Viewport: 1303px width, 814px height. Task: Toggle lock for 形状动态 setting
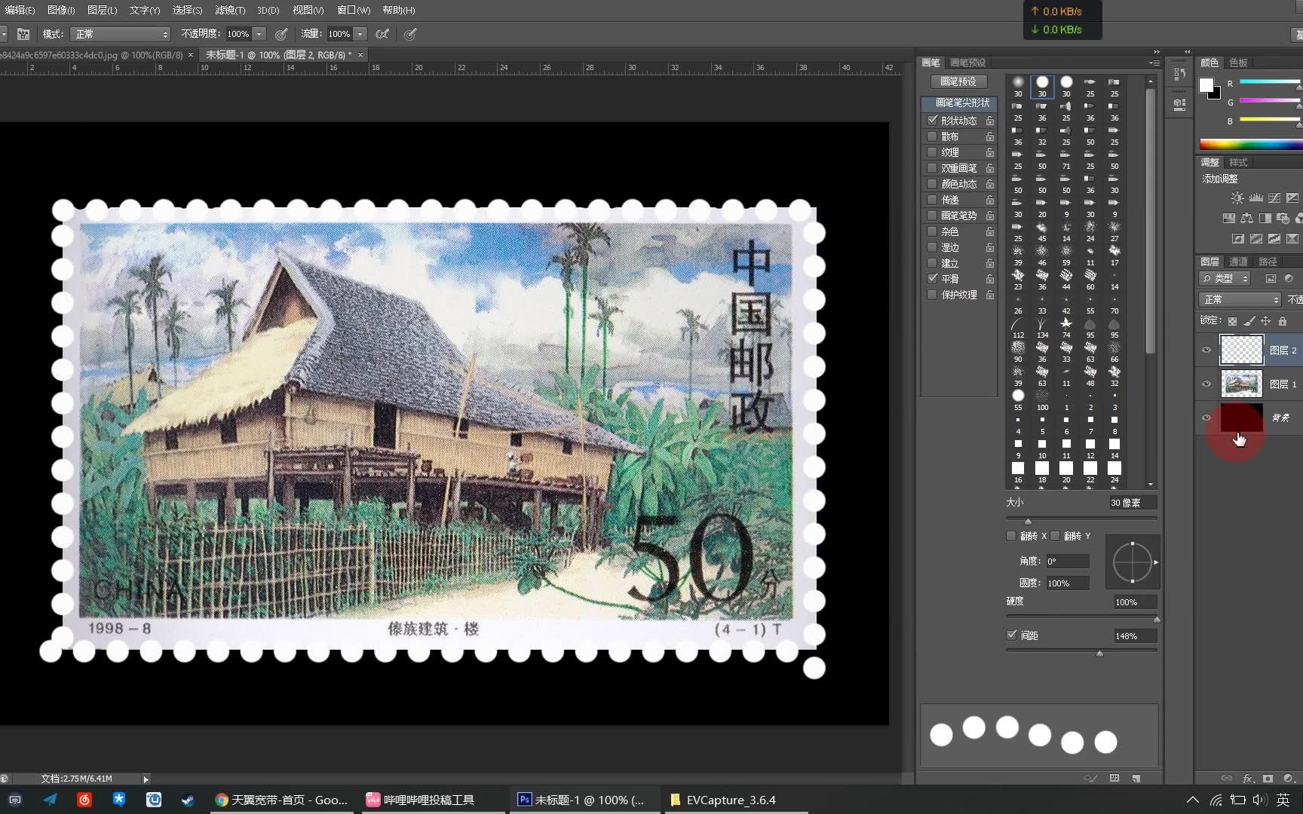pos(990,121)
